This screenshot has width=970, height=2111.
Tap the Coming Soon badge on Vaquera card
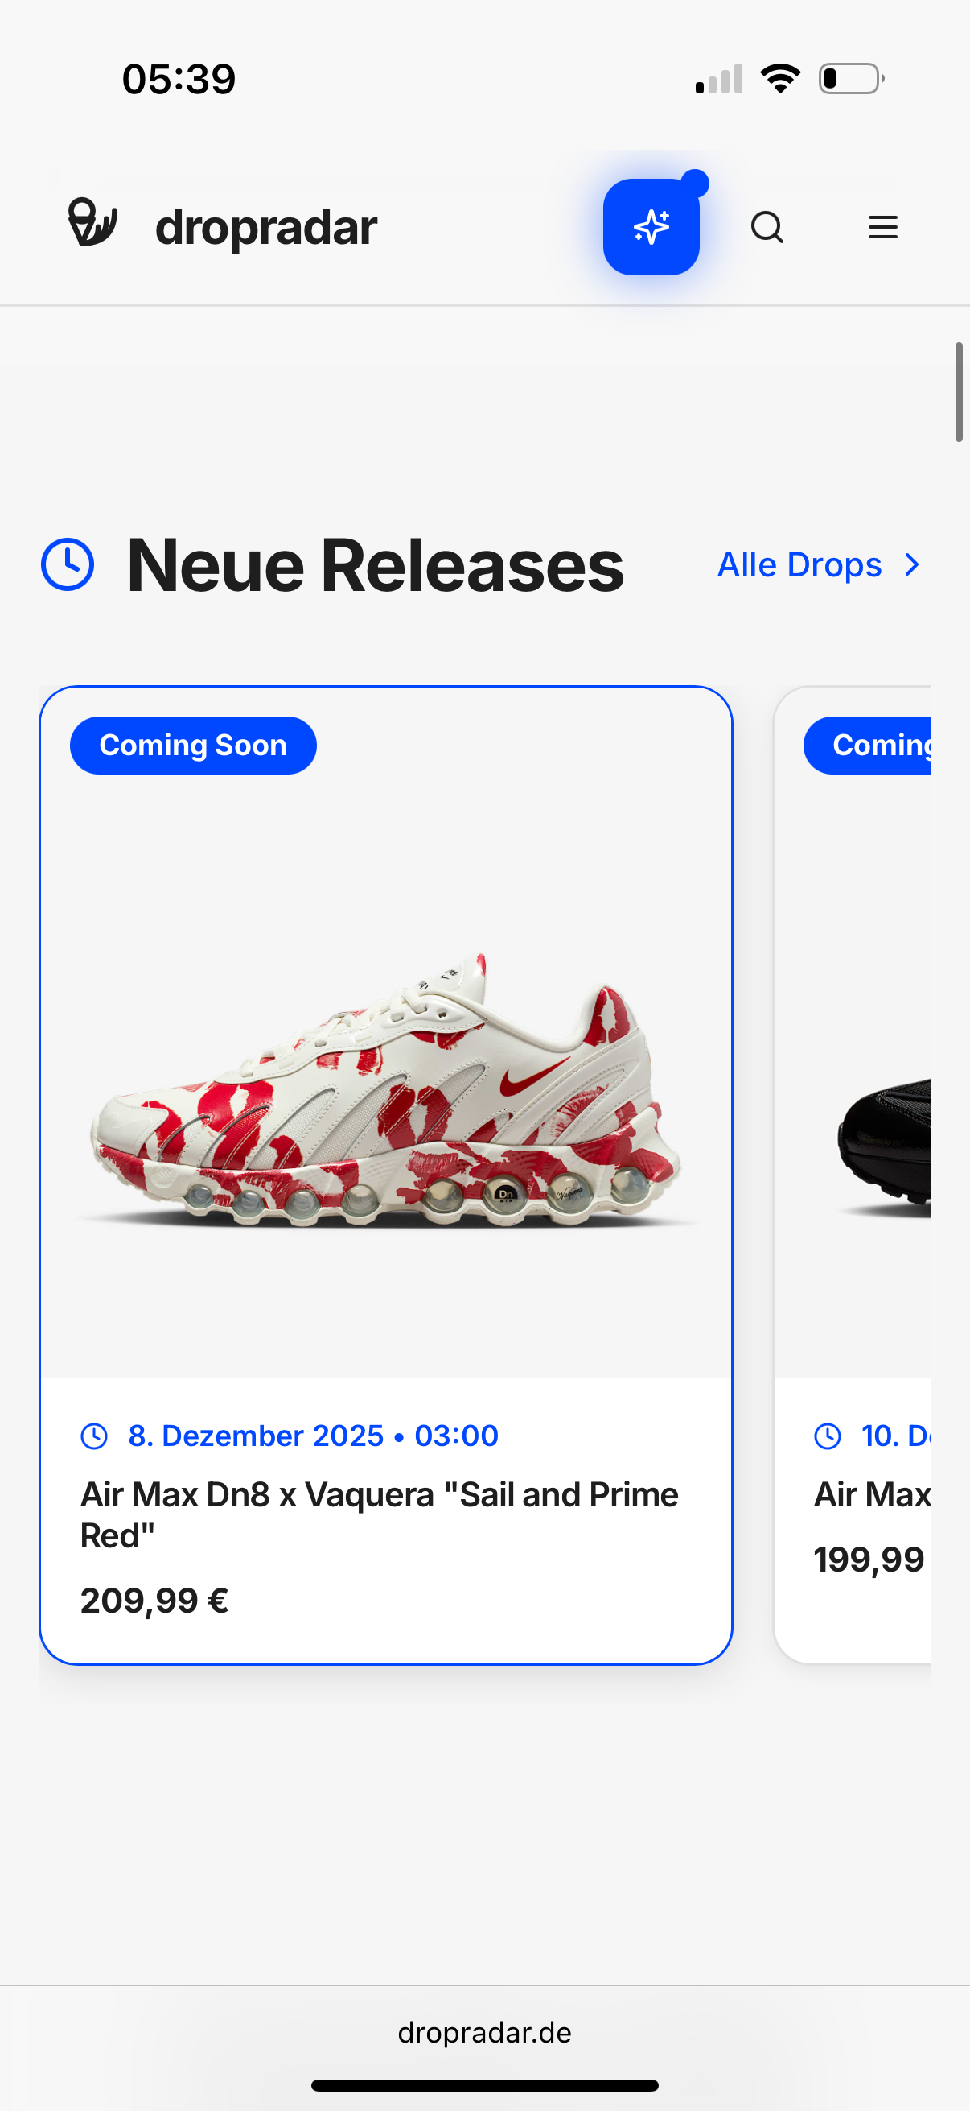[x=193, y=745]
